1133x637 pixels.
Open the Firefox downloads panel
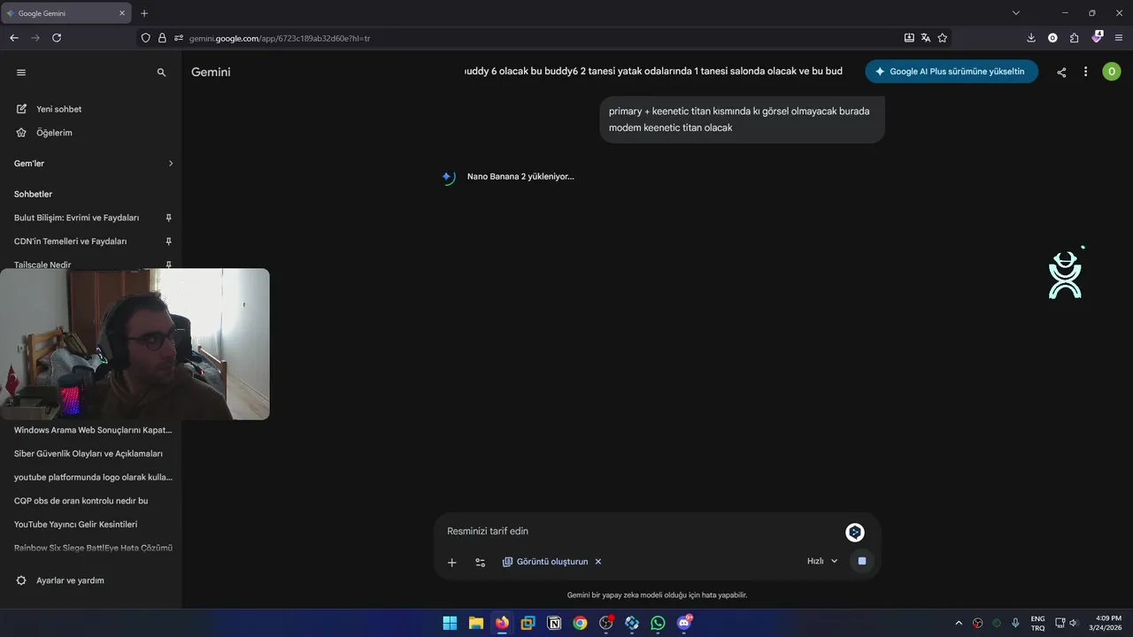point(1031,38)
